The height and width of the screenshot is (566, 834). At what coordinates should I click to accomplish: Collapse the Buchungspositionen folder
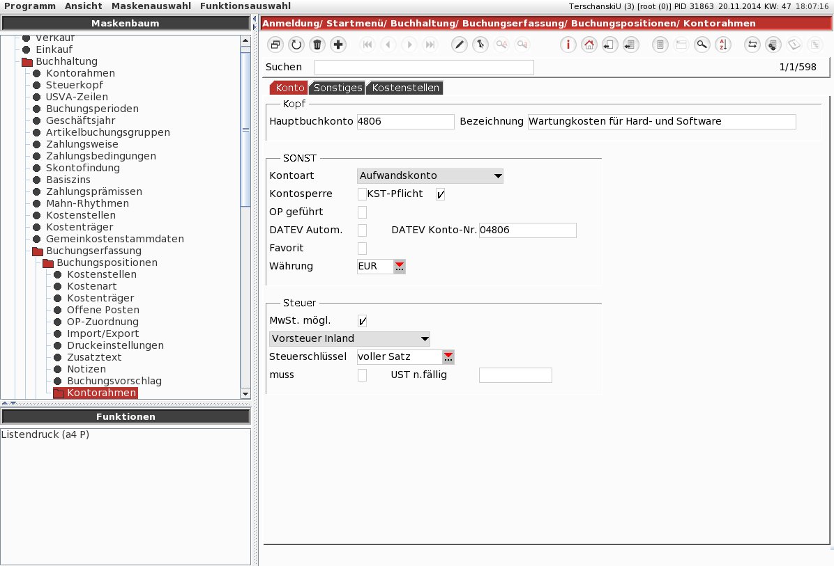(48, 263)
